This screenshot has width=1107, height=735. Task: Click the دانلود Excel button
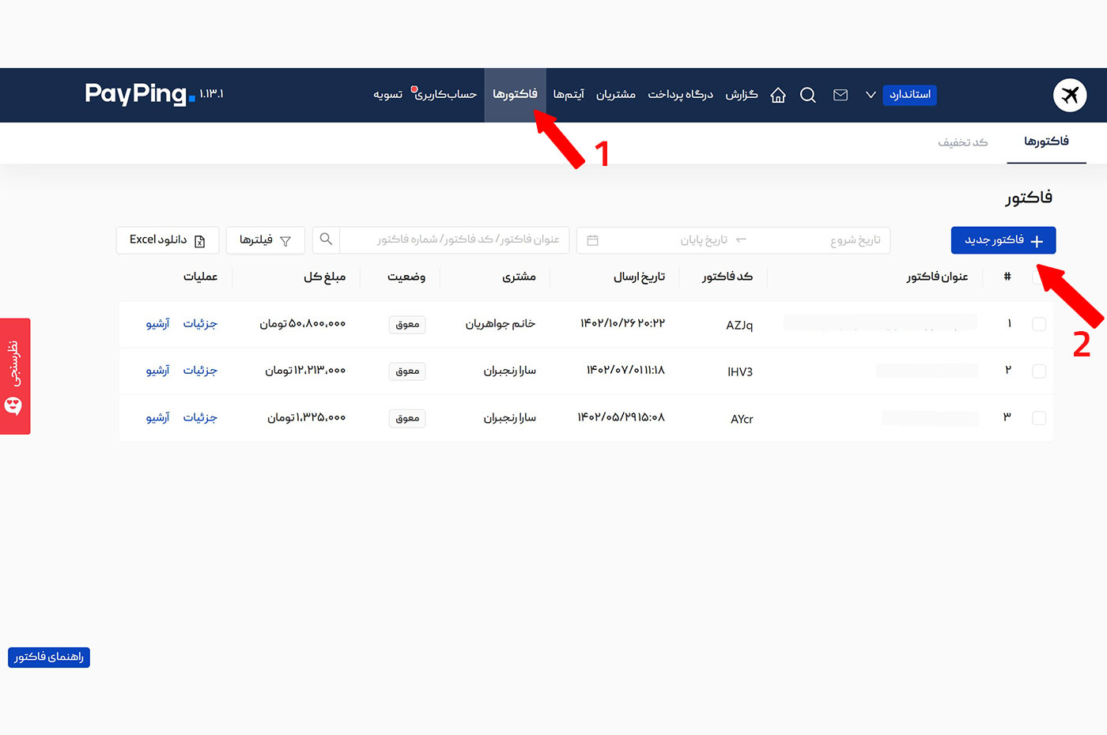point(167,240)
